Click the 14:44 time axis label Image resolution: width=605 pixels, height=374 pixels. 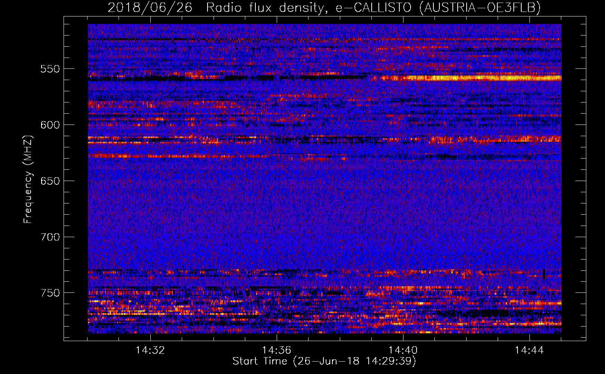tap(529, 350)
